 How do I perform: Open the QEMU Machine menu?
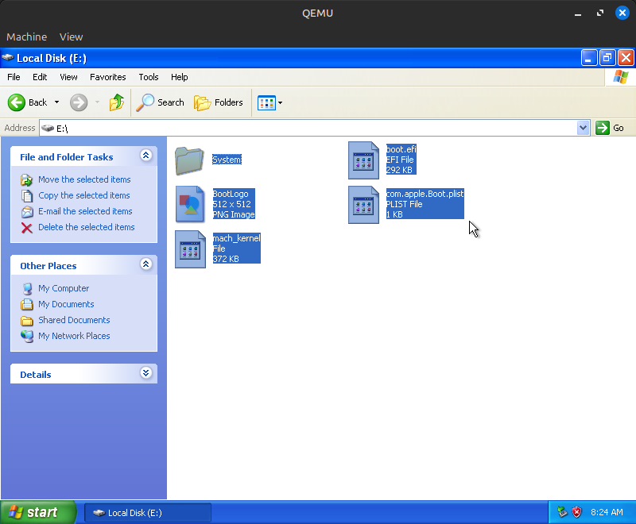(x=27, y=37)
